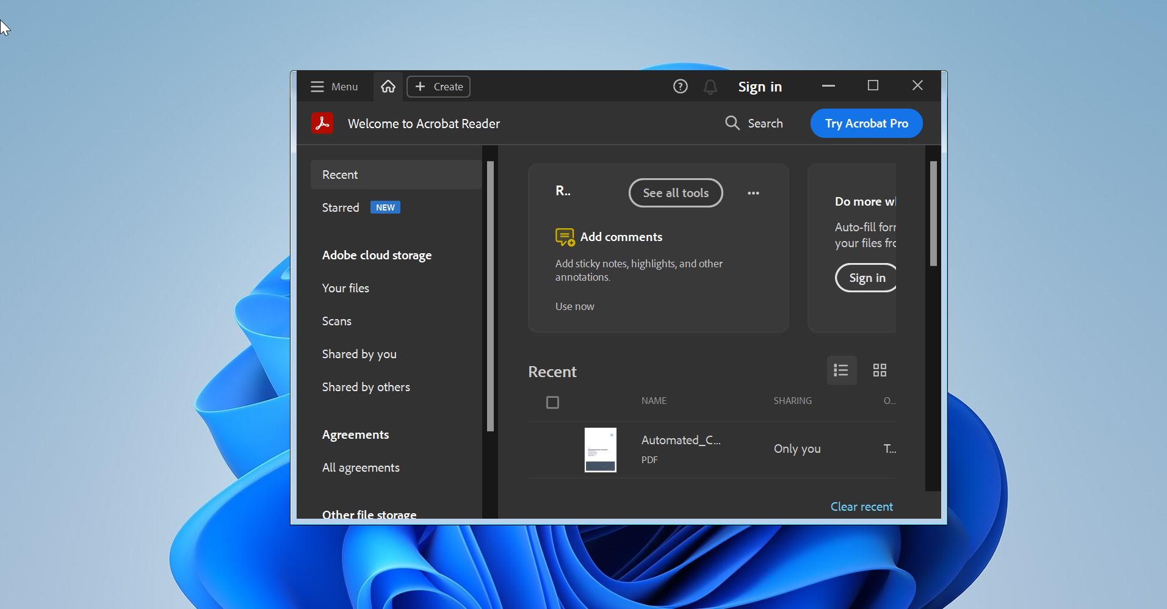Image resolution: width=1167 pixels, height=609 pixels.
Task: Check the select-all checkbox in Recent list
Action: 552,402
